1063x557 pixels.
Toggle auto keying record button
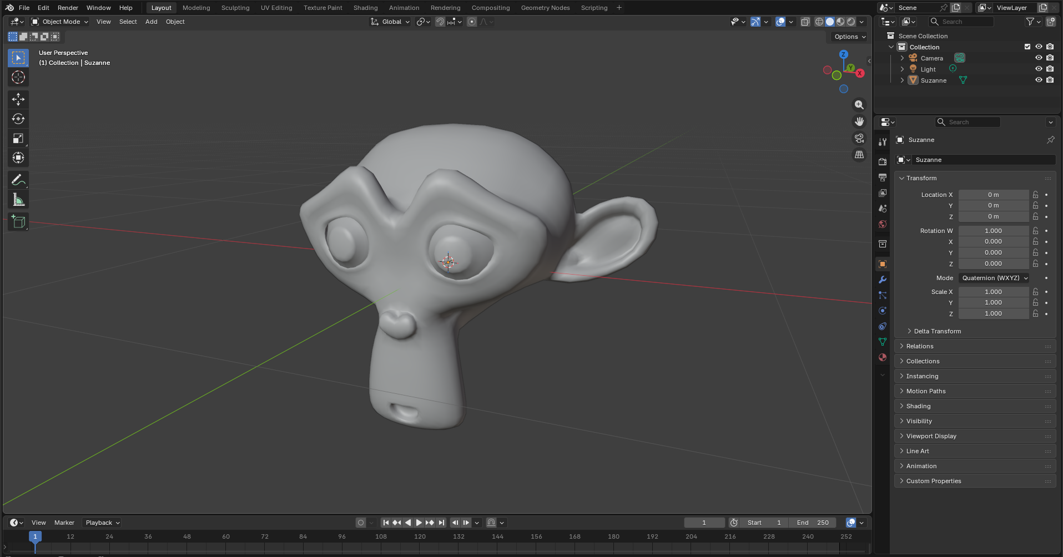361,523
